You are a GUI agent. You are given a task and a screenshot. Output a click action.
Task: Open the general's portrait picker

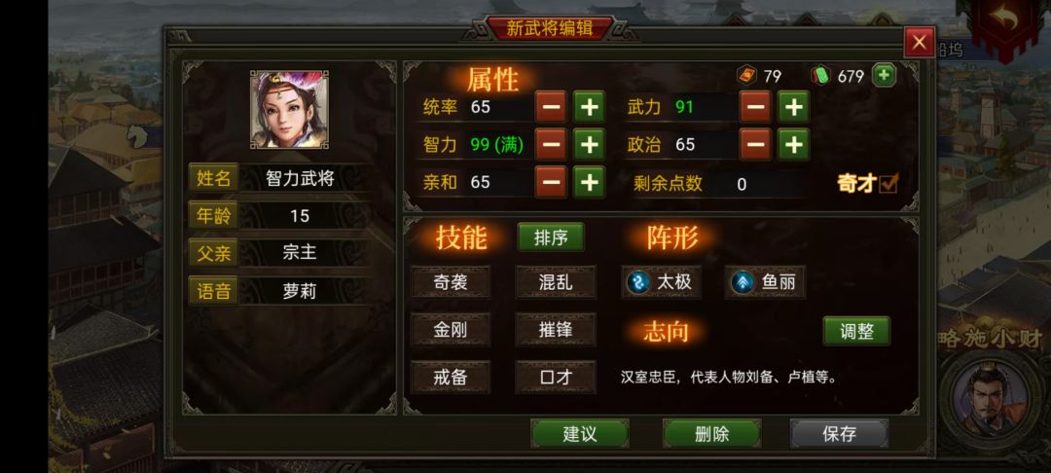(x=290, y=109)
